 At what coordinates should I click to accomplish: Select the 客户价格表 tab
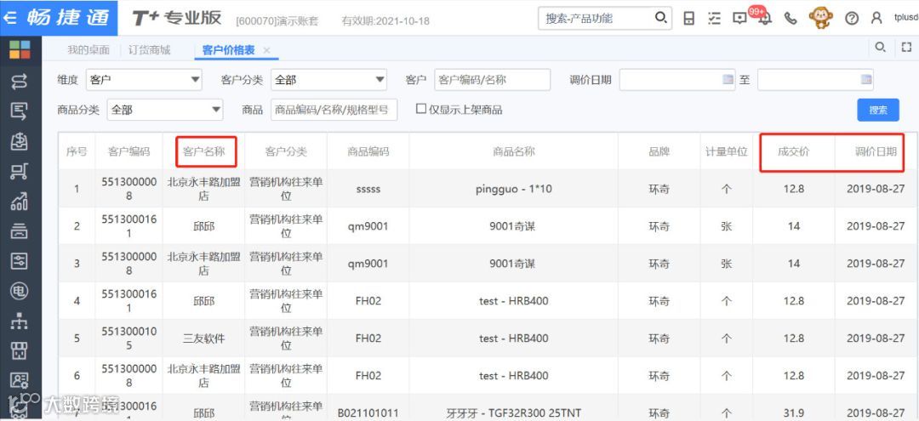coord(229,50)
